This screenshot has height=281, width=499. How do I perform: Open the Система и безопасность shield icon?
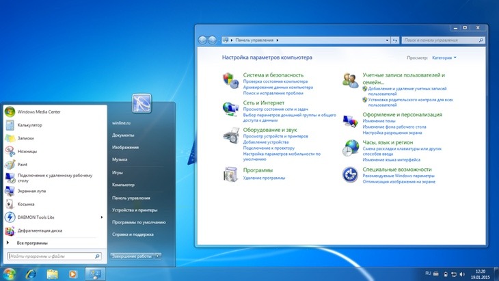[x=231, y=80]
